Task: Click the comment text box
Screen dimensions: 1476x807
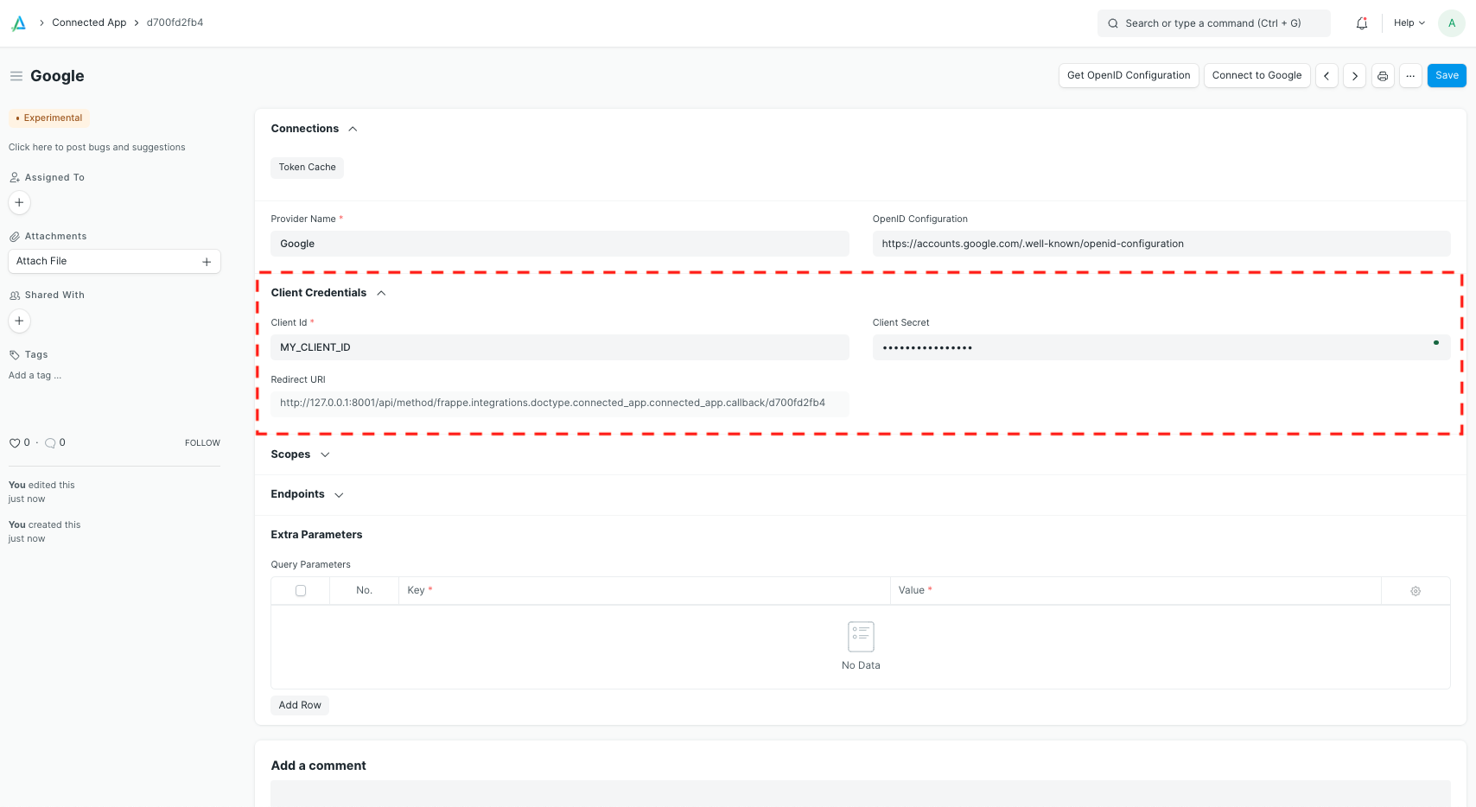Action: pyautogui.click(x=861, y=793)
